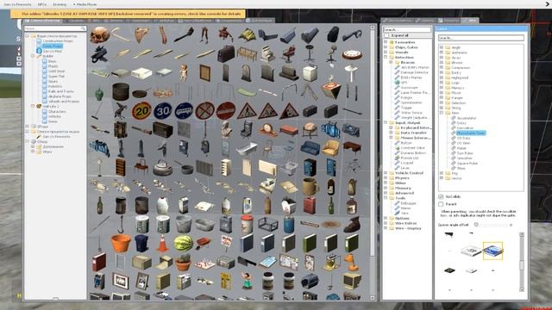
Task: Collapse the Time gate category folder
Action: (x=442, y=113)
